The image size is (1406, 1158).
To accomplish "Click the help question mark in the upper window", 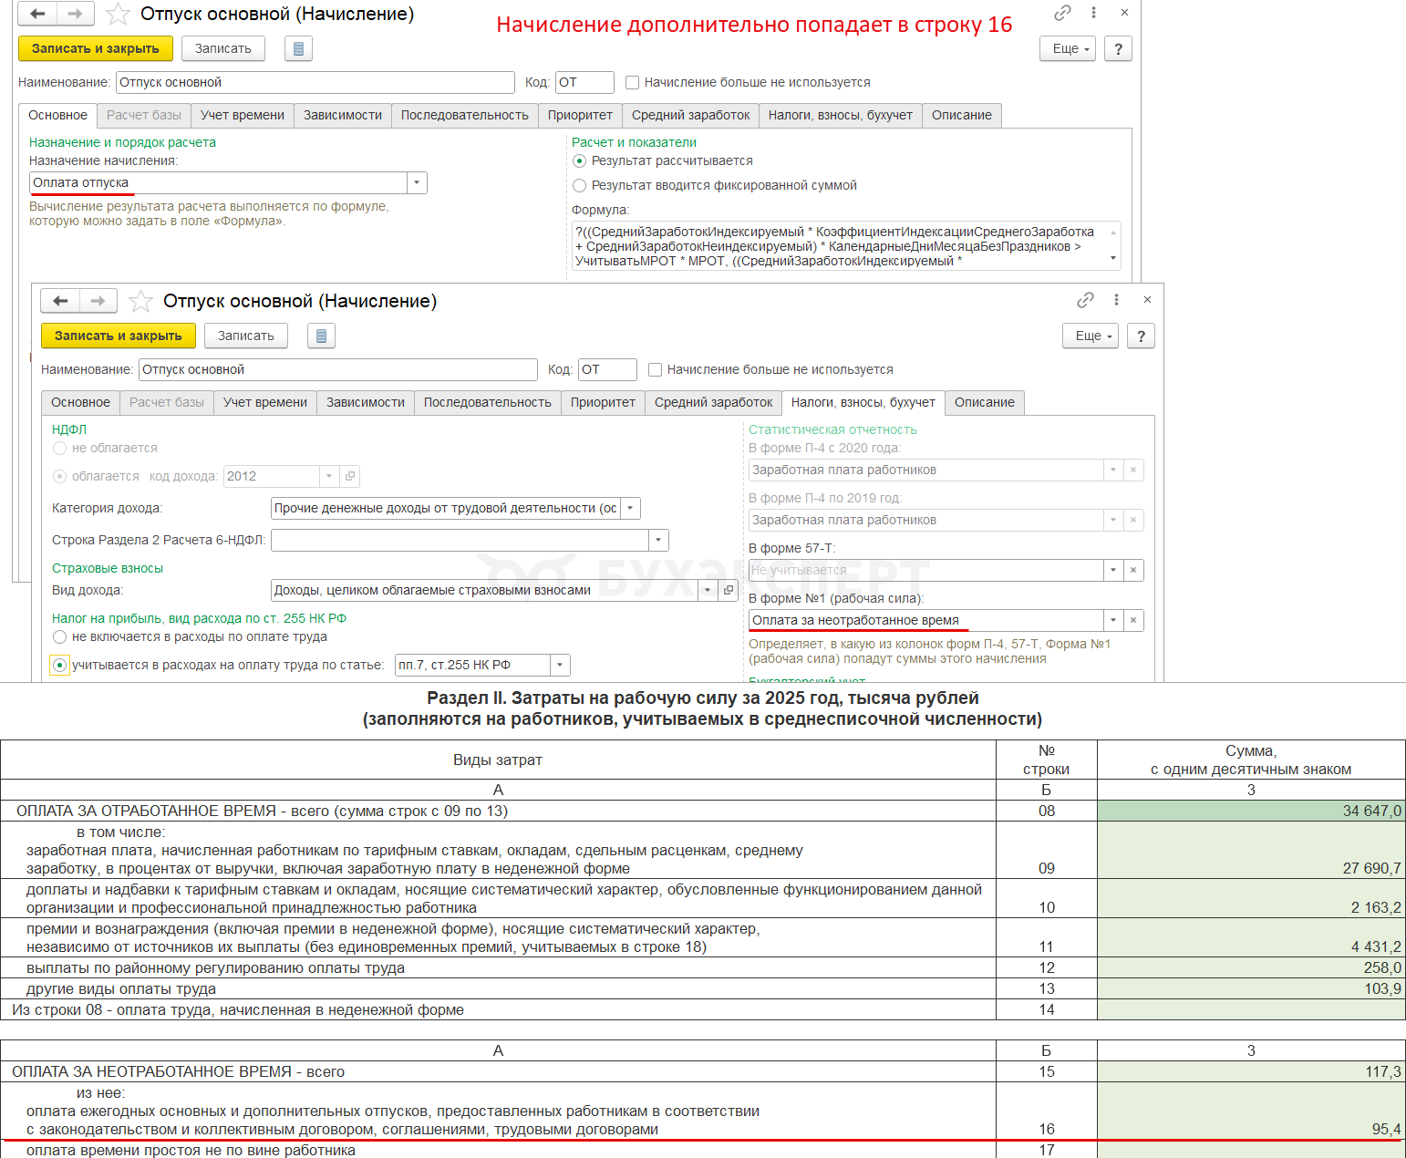I will [x=1118, y=49].
